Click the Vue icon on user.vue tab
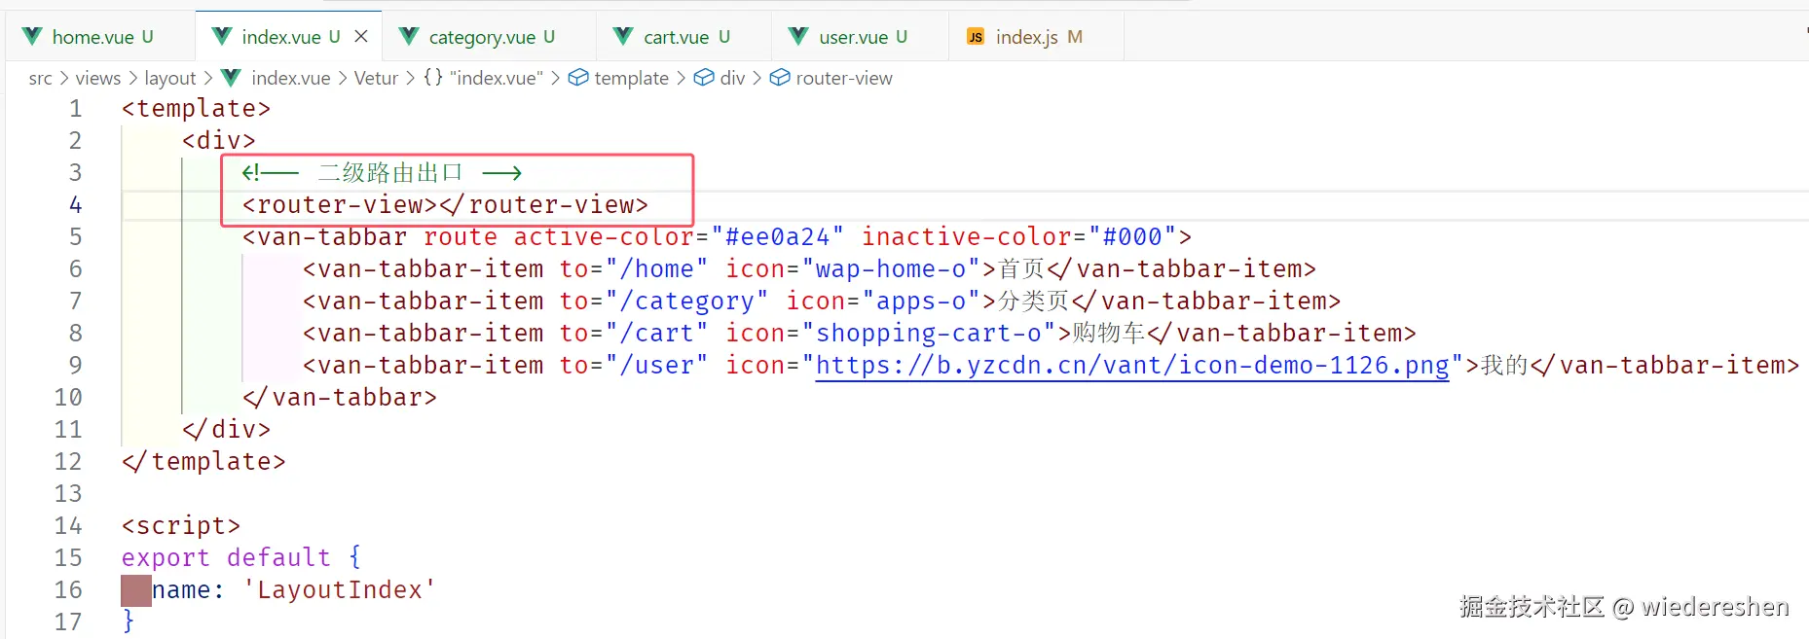 (798, 36)
